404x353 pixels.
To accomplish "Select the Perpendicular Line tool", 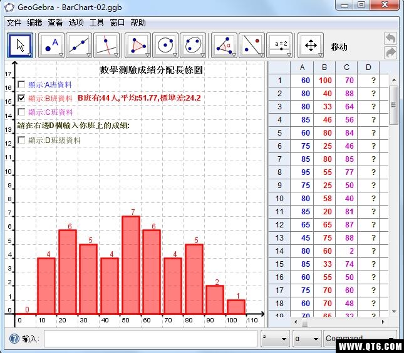I will (106, 46).
